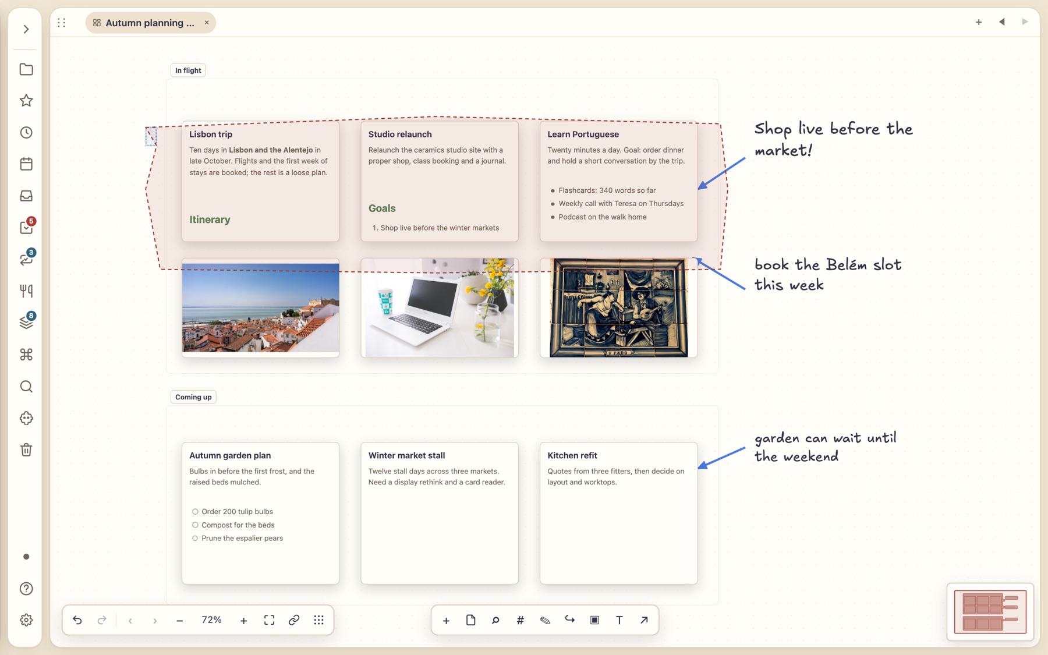Check Compost for the beds

click(195, 525)
